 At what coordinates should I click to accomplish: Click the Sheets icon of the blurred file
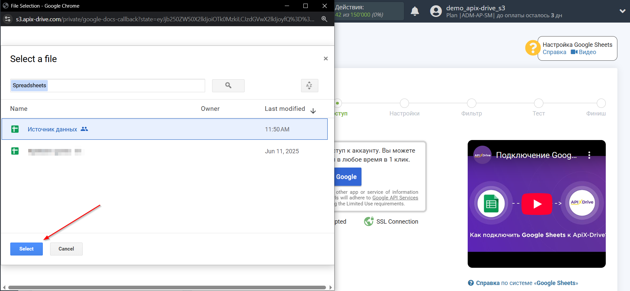coord(15,151)
